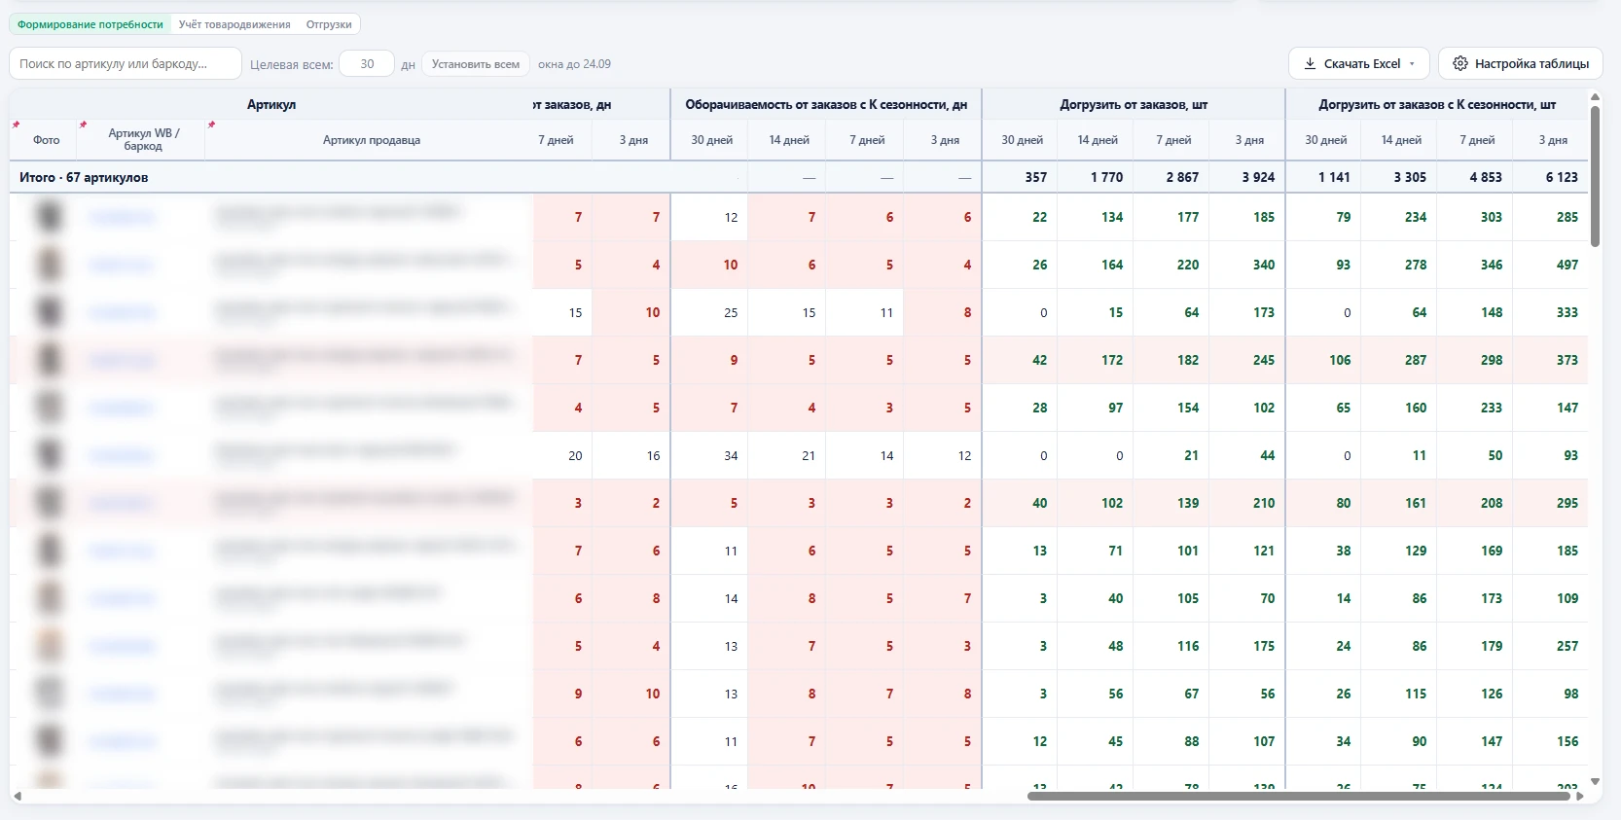This screenshot has width=1621, height=820.
Task: Click the totals cell showing 357
Action: point(1021,177)
